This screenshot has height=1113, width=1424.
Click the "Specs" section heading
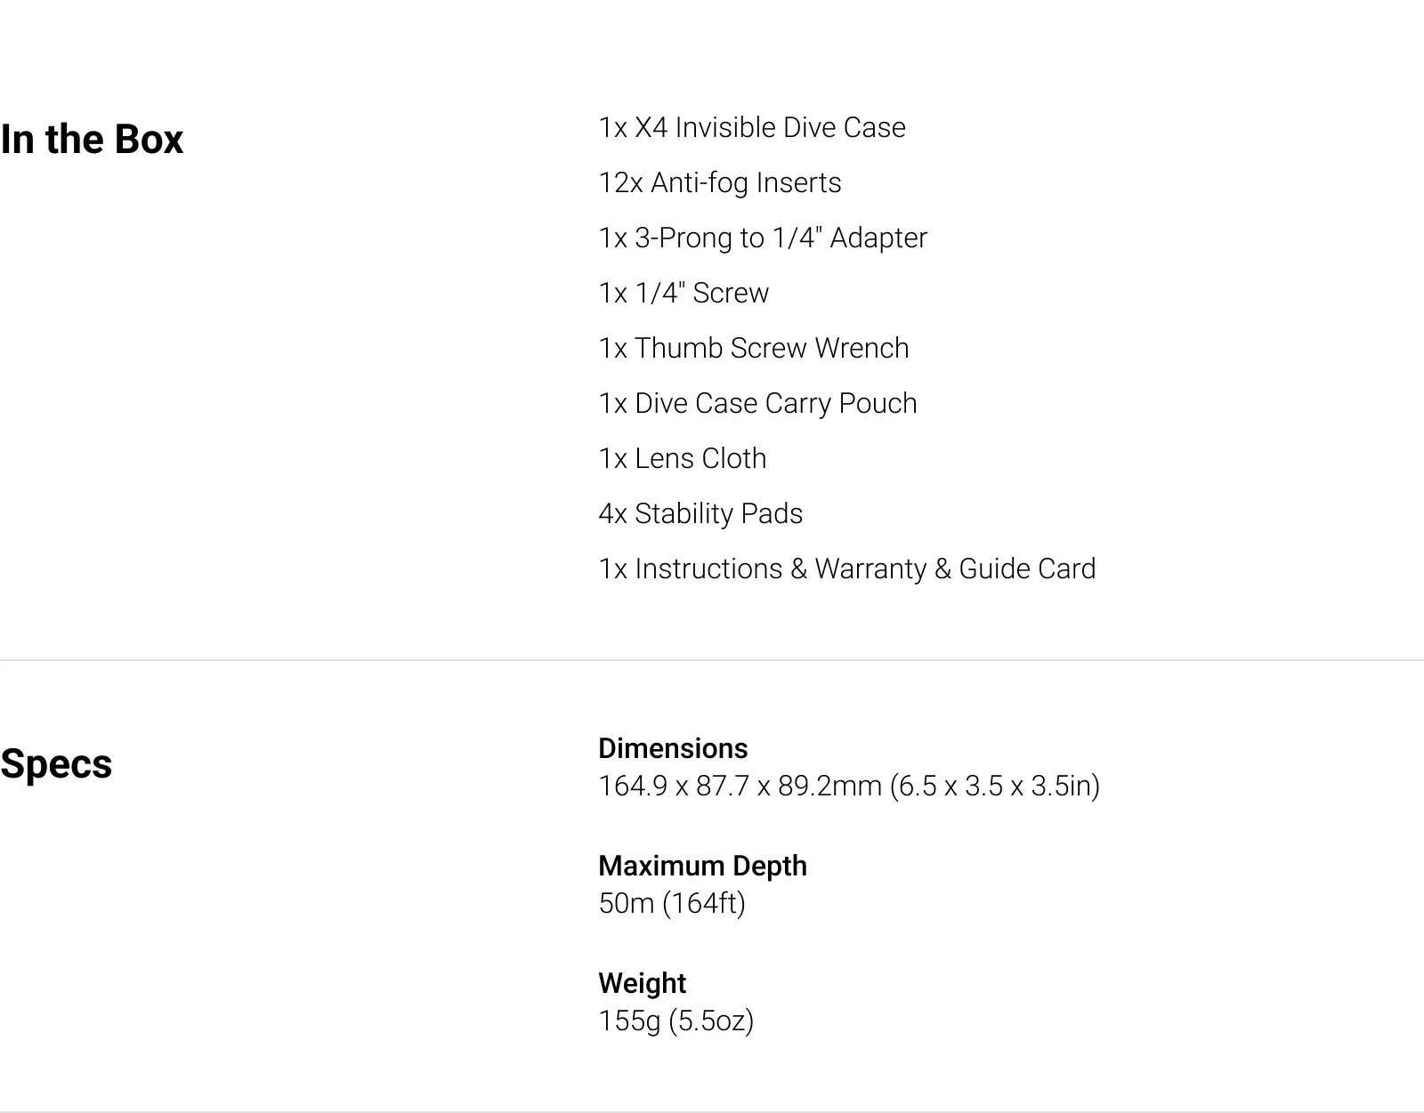[x=56, y=764]
